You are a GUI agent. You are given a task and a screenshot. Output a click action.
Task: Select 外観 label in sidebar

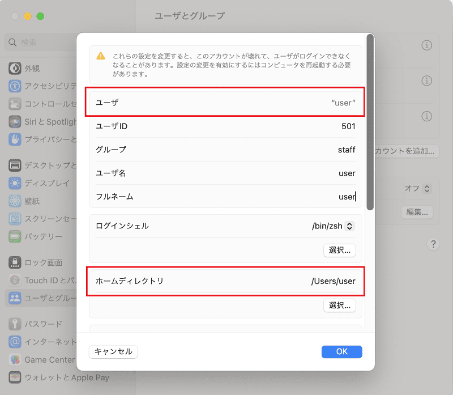pyautogui.click(x=32, y=69)
